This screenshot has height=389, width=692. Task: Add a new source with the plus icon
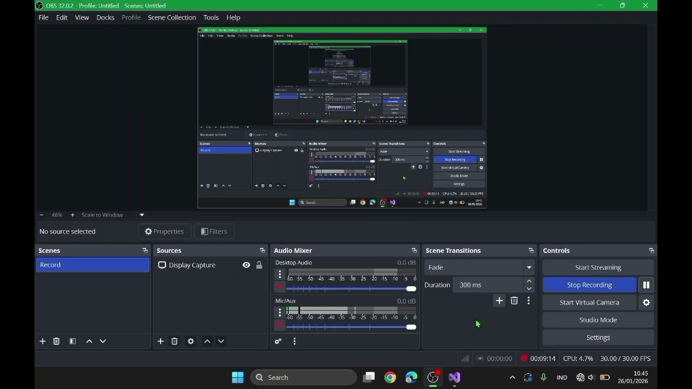click(161, 341)
